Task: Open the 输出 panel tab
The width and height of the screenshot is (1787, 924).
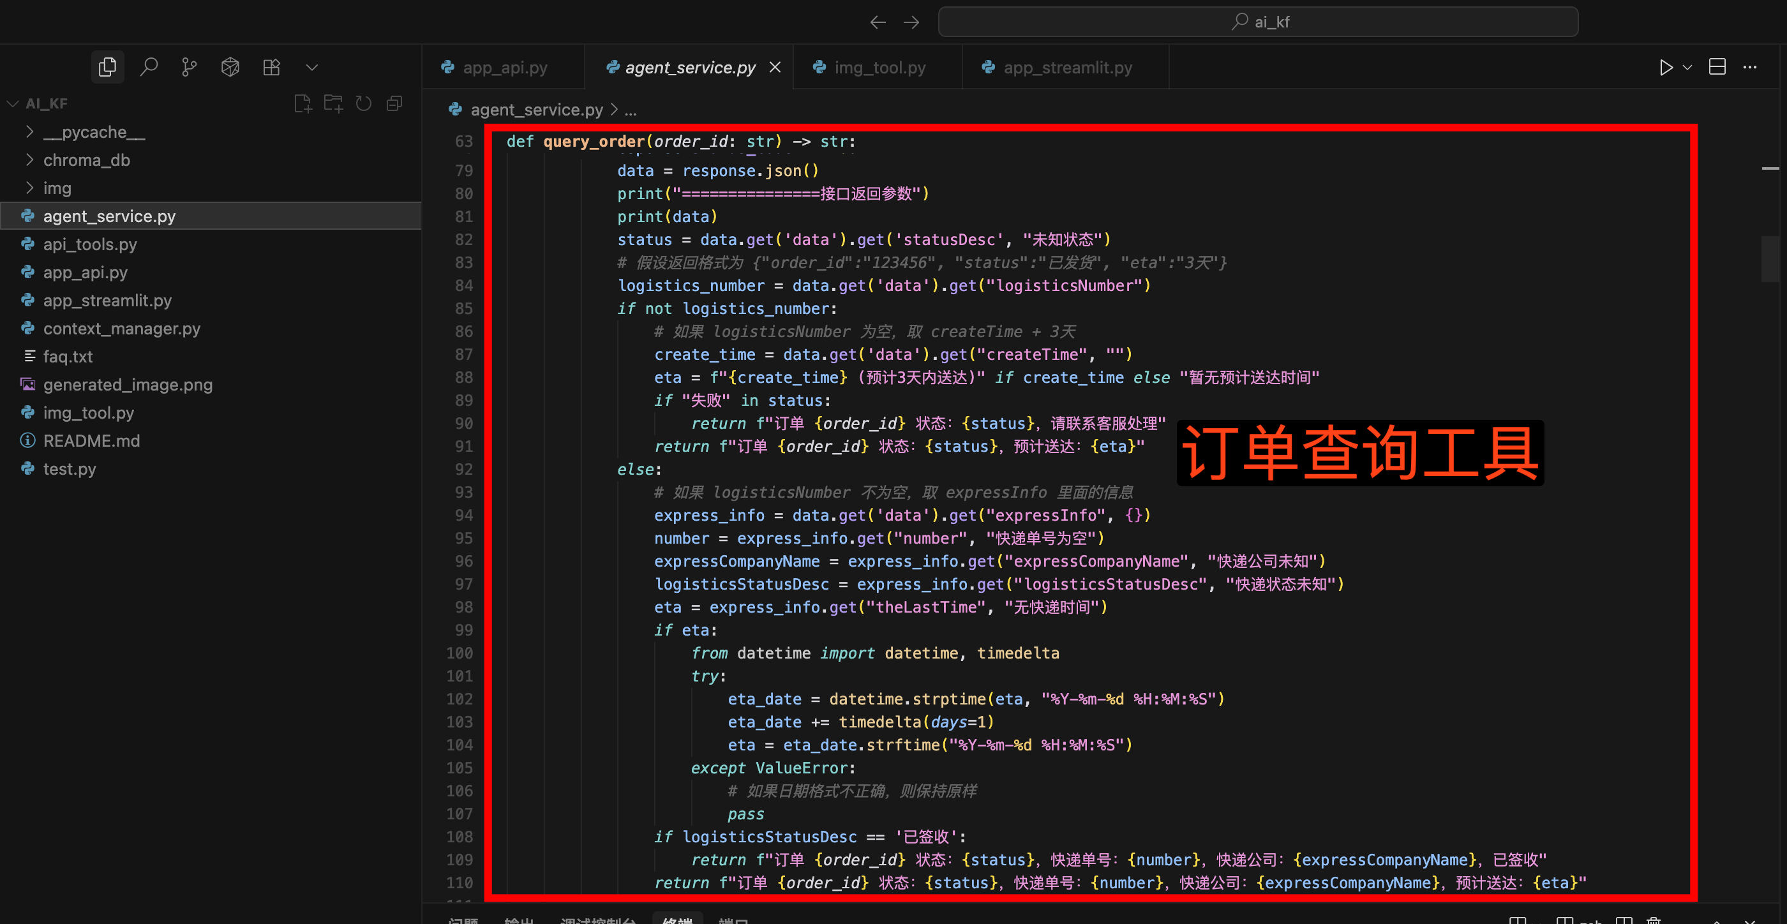Action: (x=519, y=920)
